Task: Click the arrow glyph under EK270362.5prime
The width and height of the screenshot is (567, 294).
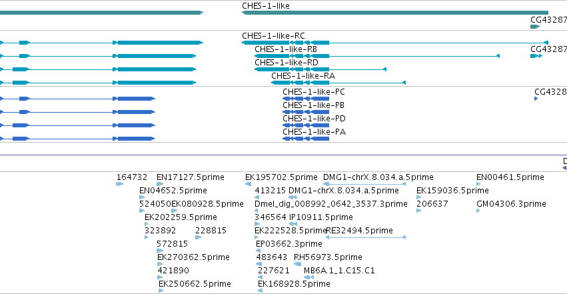Action: [x=160, y=265]
